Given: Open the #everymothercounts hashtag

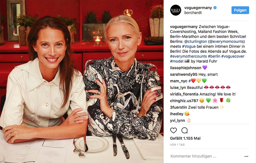Looking at the screenshot, I should (x=188, y=56).
